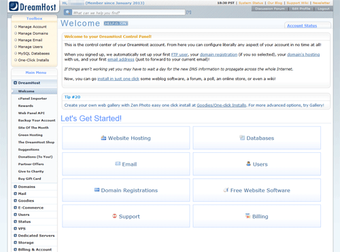Click the Billing tile label

coord(260,217)
